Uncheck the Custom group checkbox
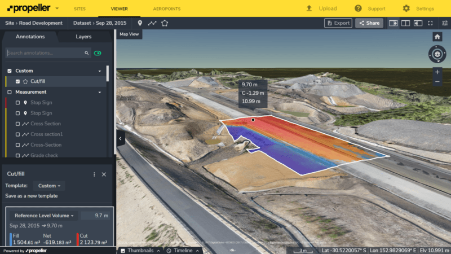Viewport: 451px width, 254px height. [x=10, y=71]
